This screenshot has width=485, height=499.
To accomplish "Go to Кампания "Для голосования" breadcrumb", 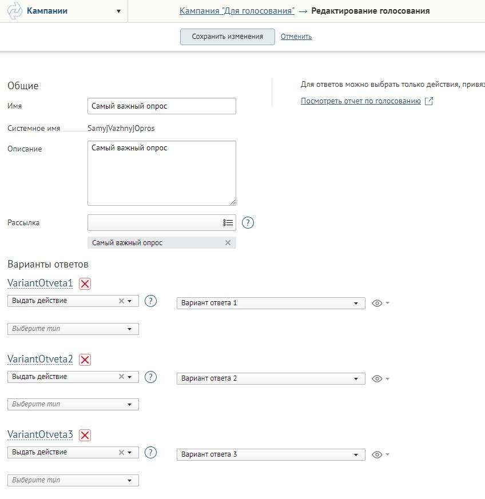I will (x=237, y=11).
